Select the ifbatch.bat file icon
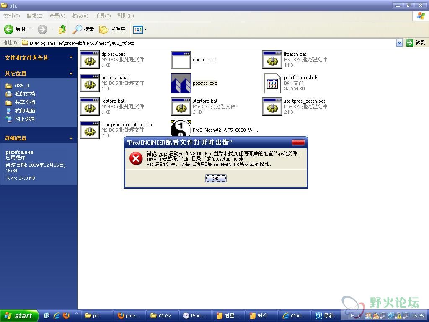The image size is (429, 322). 272,60
